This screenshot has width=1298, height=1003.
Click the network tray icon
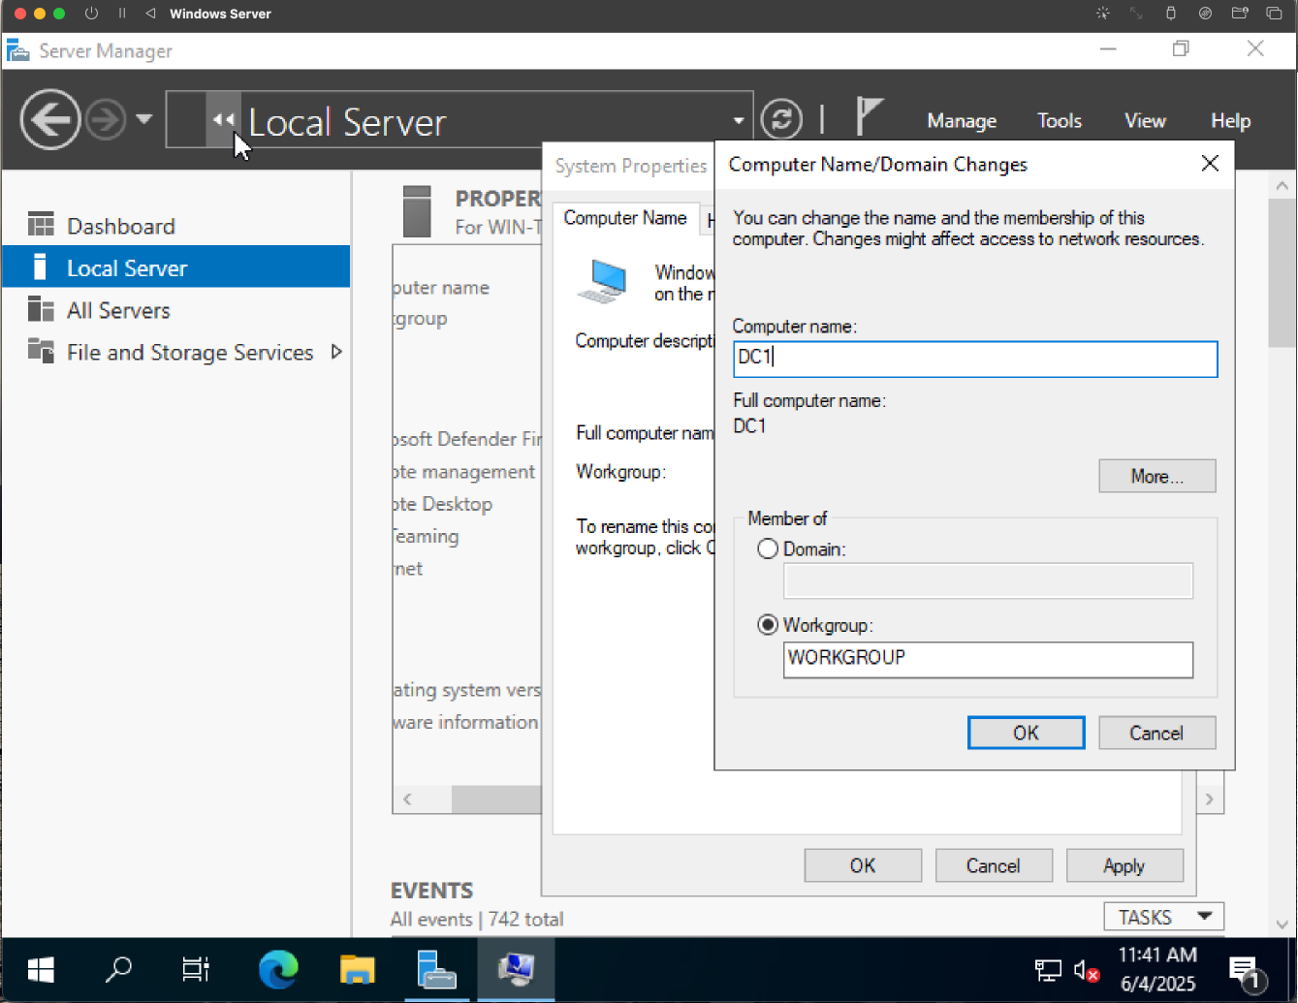[1048, 970]
